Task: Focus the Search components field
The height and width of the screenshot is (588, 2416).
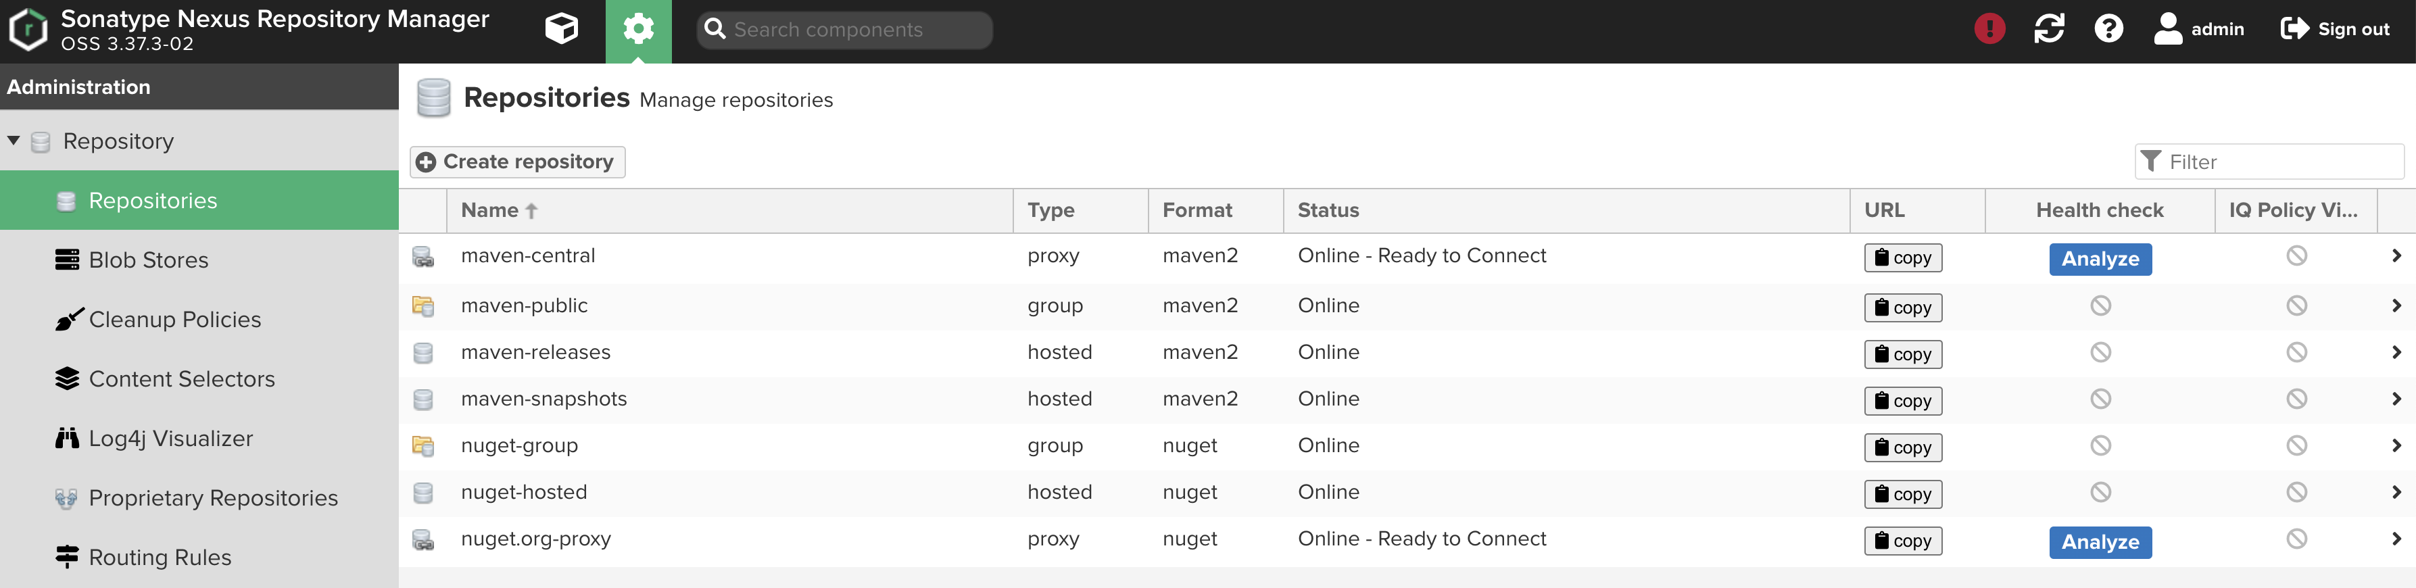Action: point(844,30)
